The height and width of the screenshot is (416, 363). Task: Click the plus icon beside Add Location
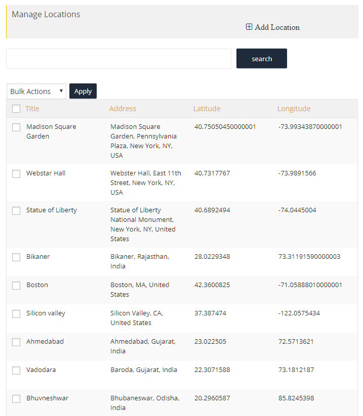coord(249,27)
